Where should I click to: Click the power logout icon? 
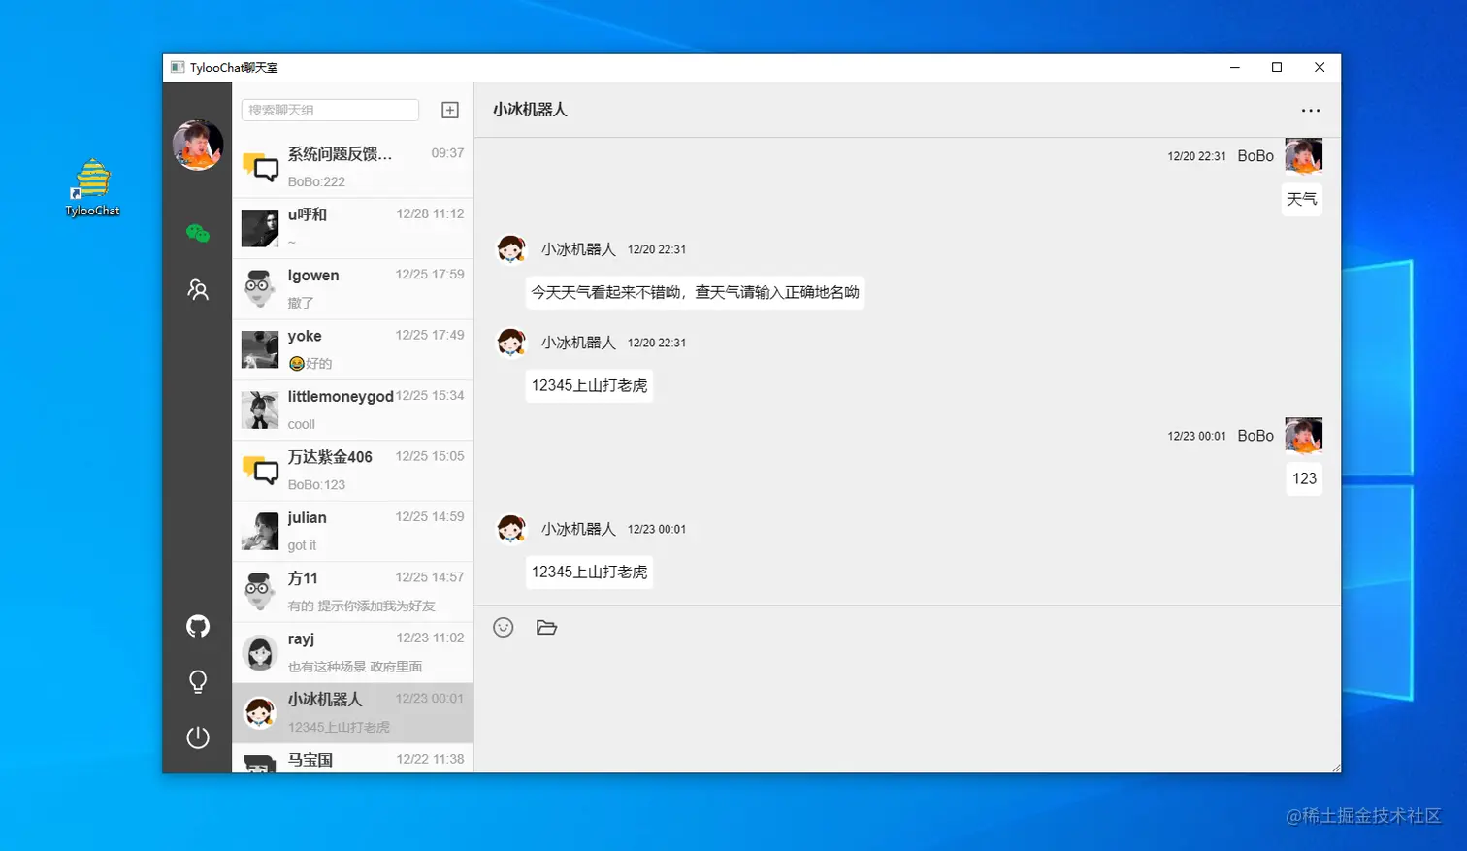(198, 737)
